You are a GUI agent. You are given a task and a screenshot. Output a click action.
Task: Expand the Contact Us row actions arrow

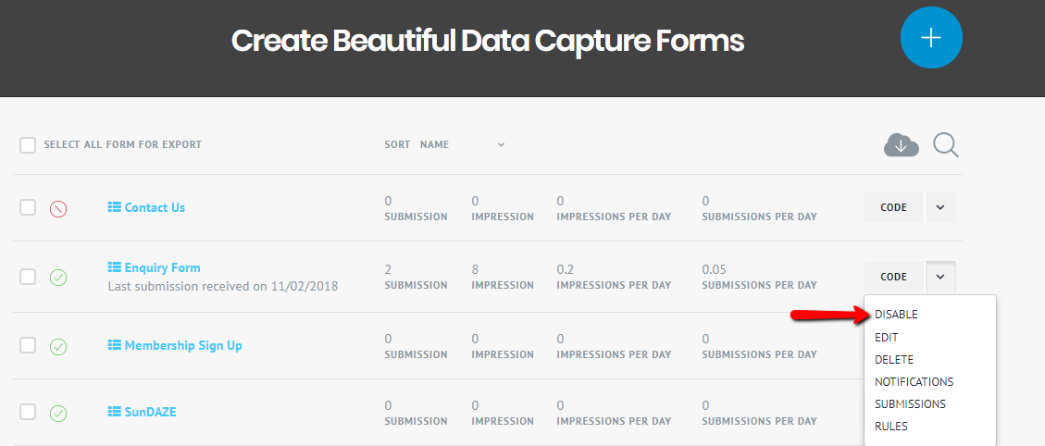point(940,207)
